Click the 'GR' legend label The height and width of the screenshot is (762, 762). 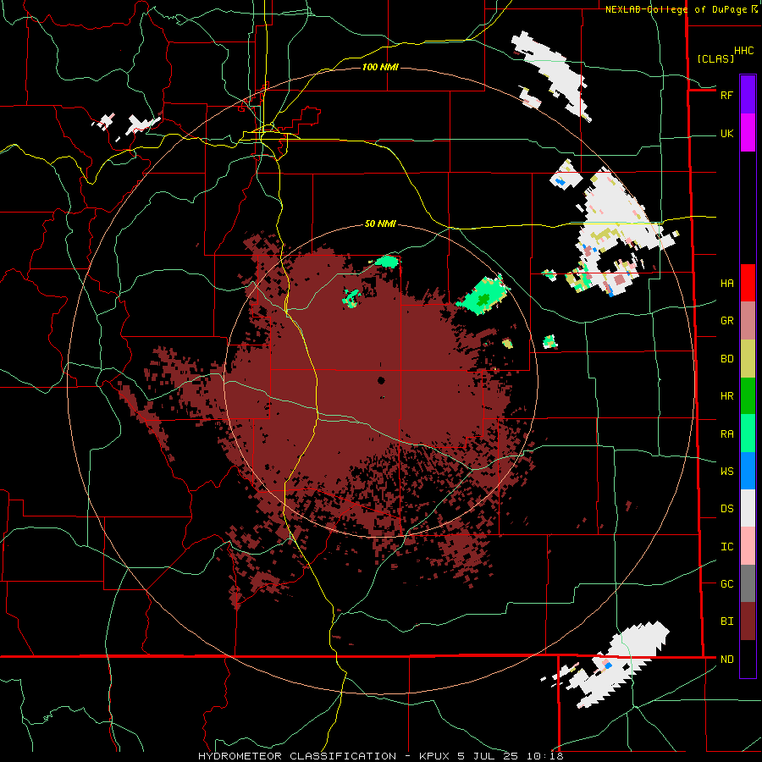coord(726,321)
